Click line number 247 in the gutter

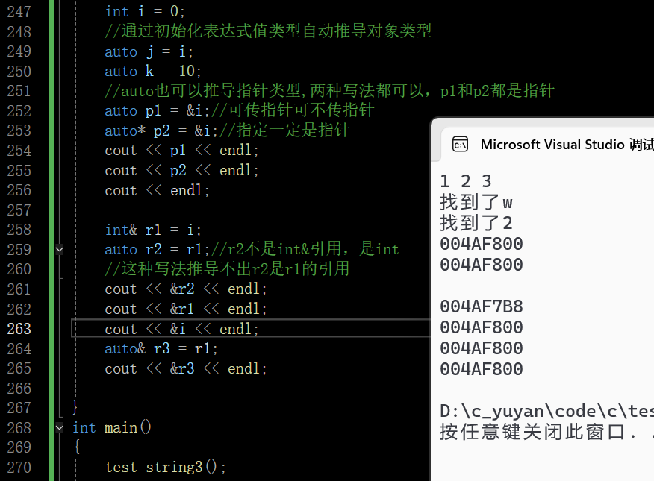tap(19, 12)
